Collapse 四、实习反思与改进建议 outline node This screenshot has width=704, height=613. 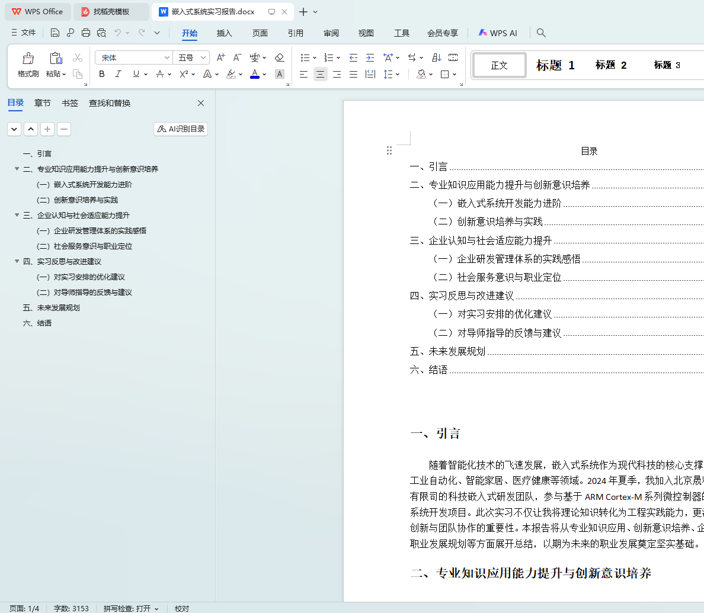17,261
